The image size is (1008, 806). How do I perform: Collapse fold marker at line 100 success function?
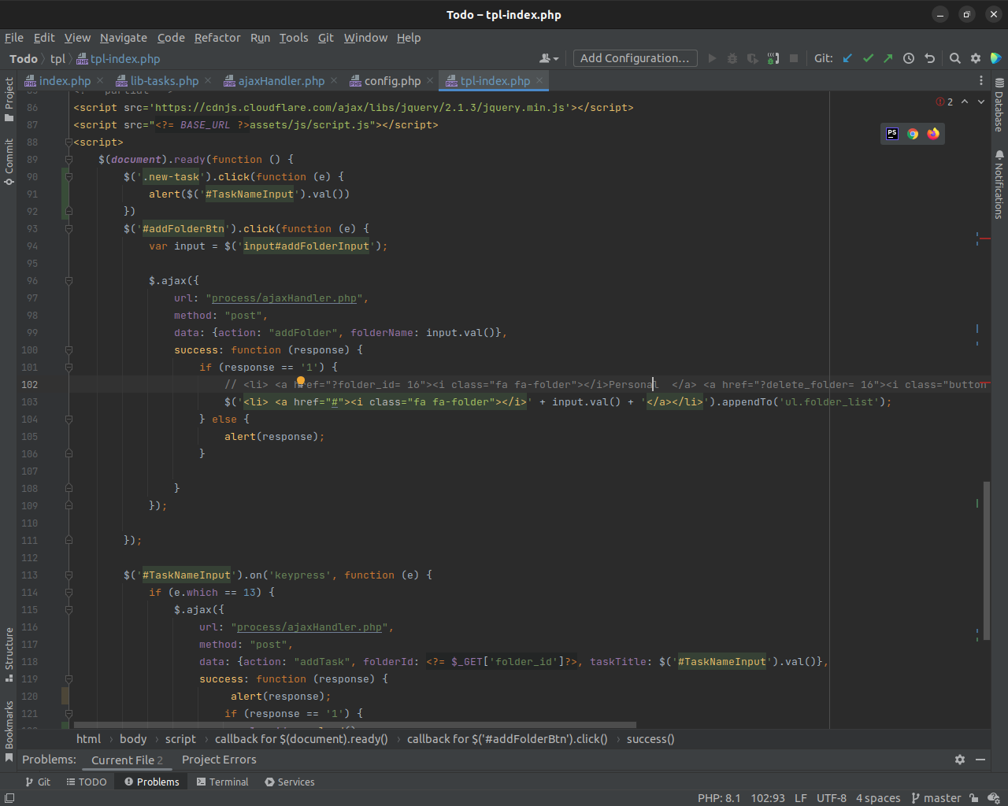pyautogui.click(x=69, y=350)
